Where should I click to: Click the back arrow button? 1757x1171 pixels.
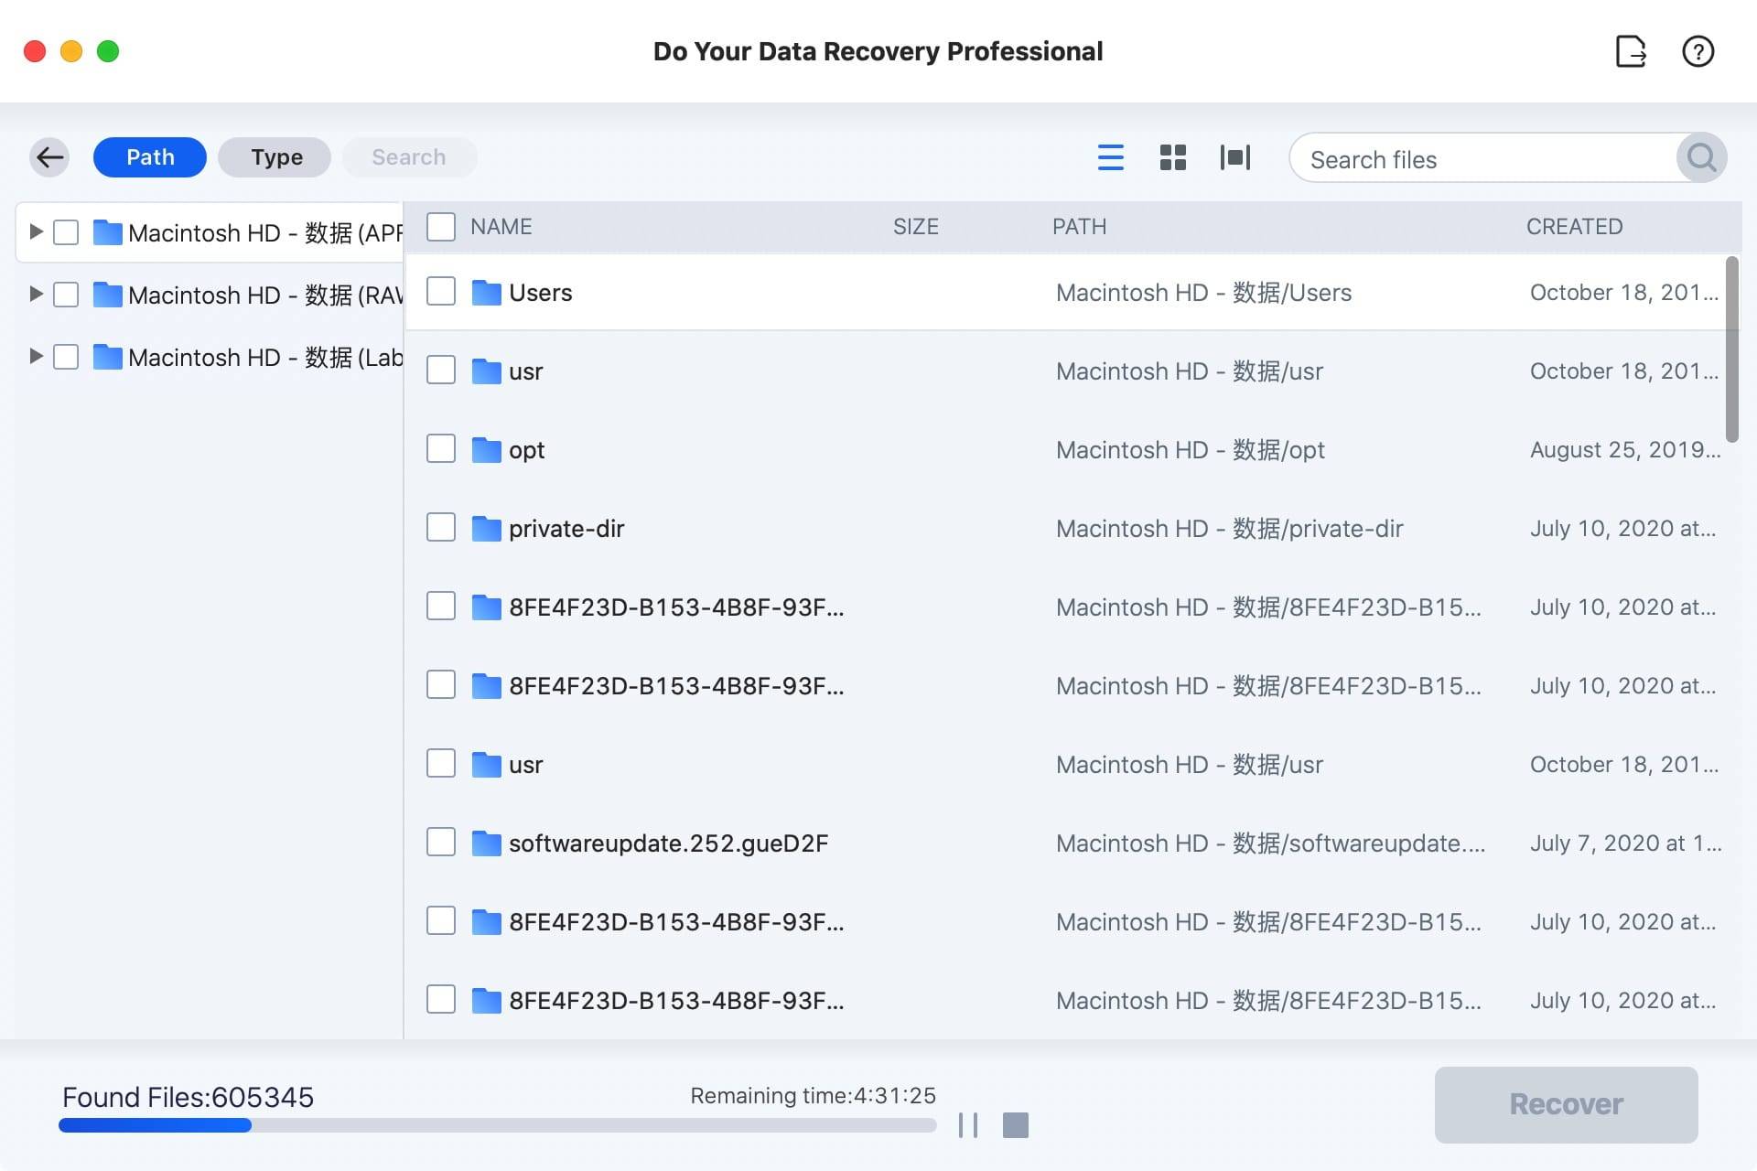pyautogui.click(x=49, y=157)
